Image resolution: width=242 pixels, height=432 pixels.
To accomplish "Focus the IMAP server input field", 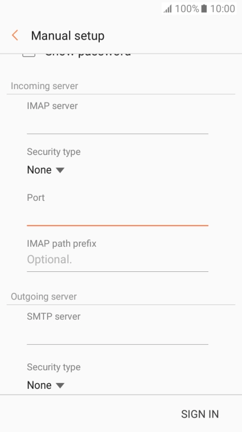I will [118, 124].
